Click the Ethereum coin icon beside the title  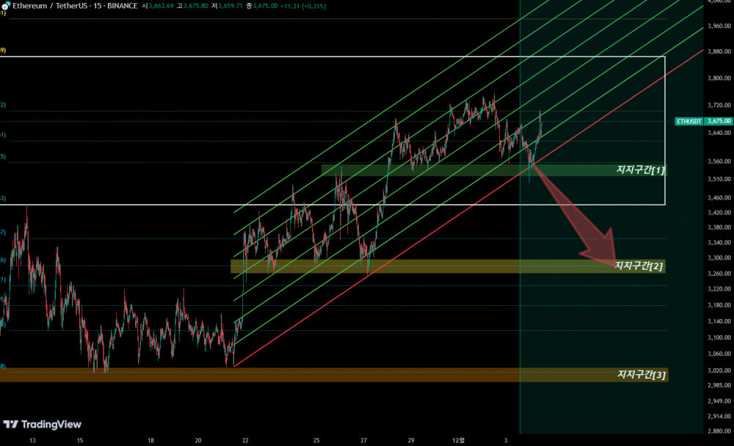(6, 5)
